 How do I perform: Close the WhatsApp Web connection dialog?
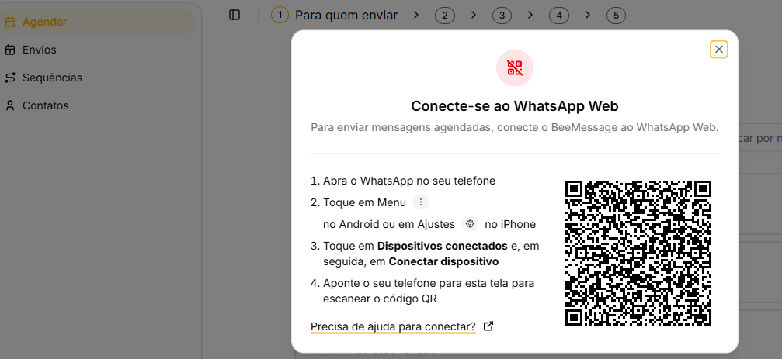pyautogui.click(x=719, y=50)
